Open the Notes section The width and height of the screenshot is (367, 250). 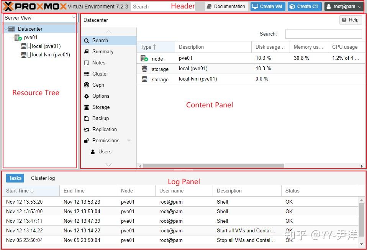98,62
